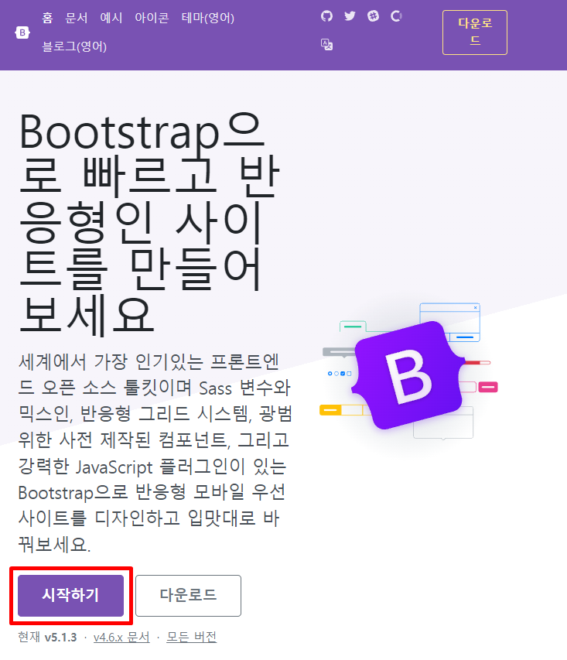Image resolution: width=567 pixels, height=660 pixels.
Task: Go to 홈 menu item
Action: pos(47,18)
